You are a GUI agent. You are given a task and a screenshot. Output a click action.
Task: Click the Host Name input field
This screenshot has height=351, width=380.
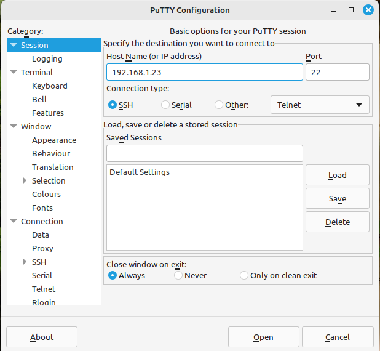204,72
